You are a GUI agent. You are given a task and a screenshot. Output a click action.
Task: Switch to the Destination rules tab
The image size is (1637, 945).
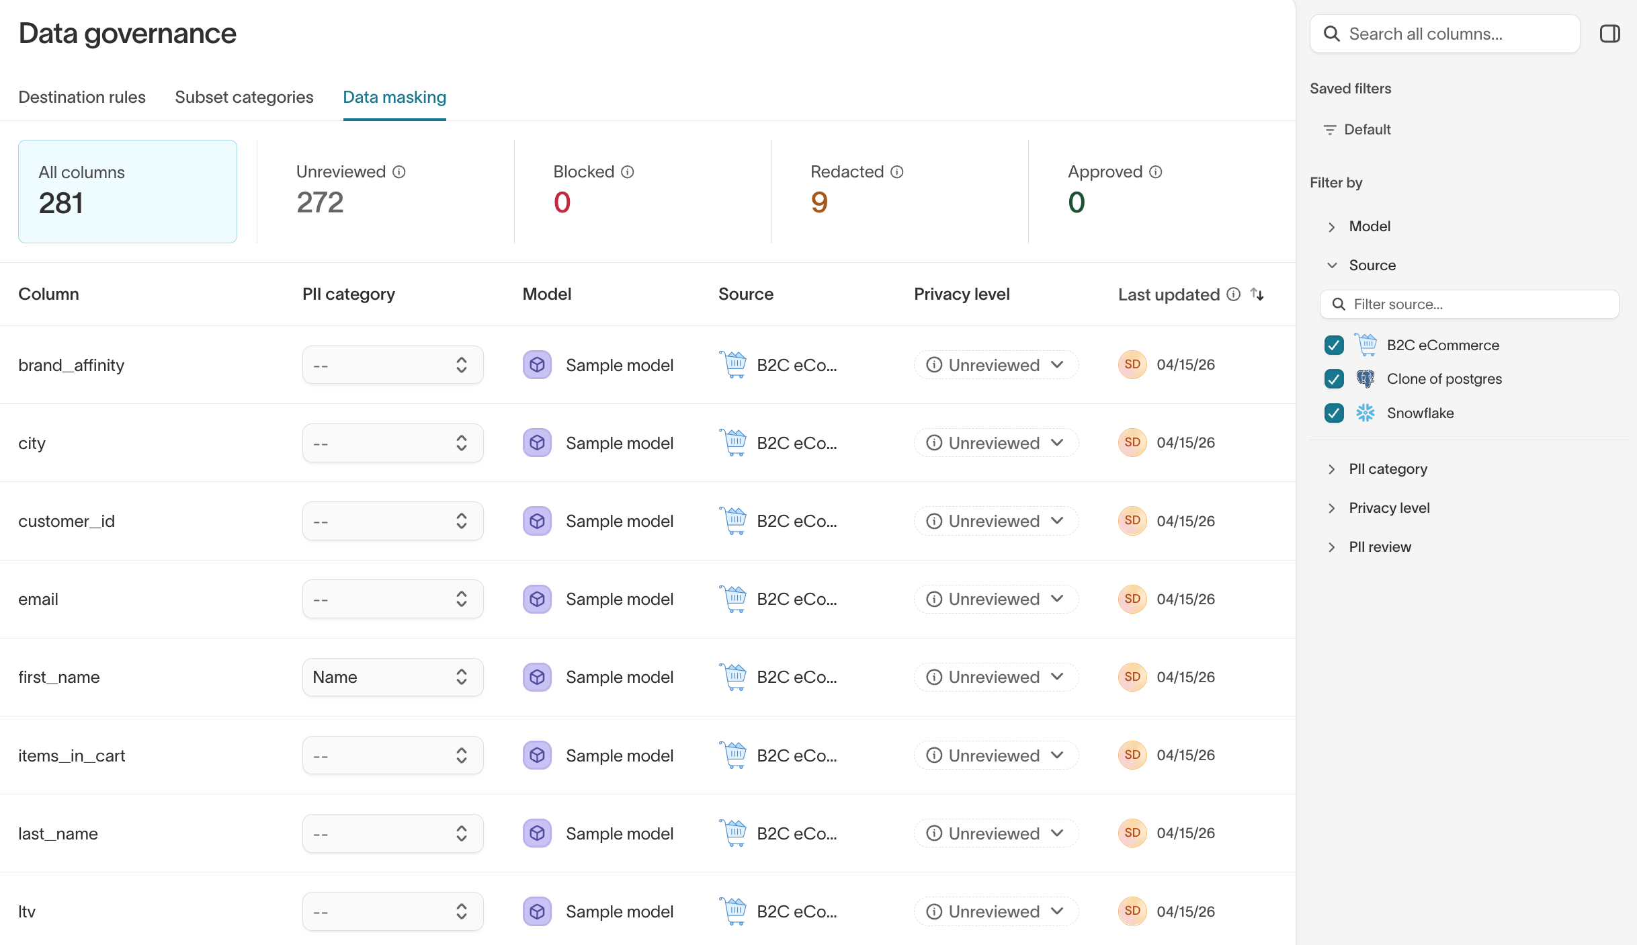82,97
